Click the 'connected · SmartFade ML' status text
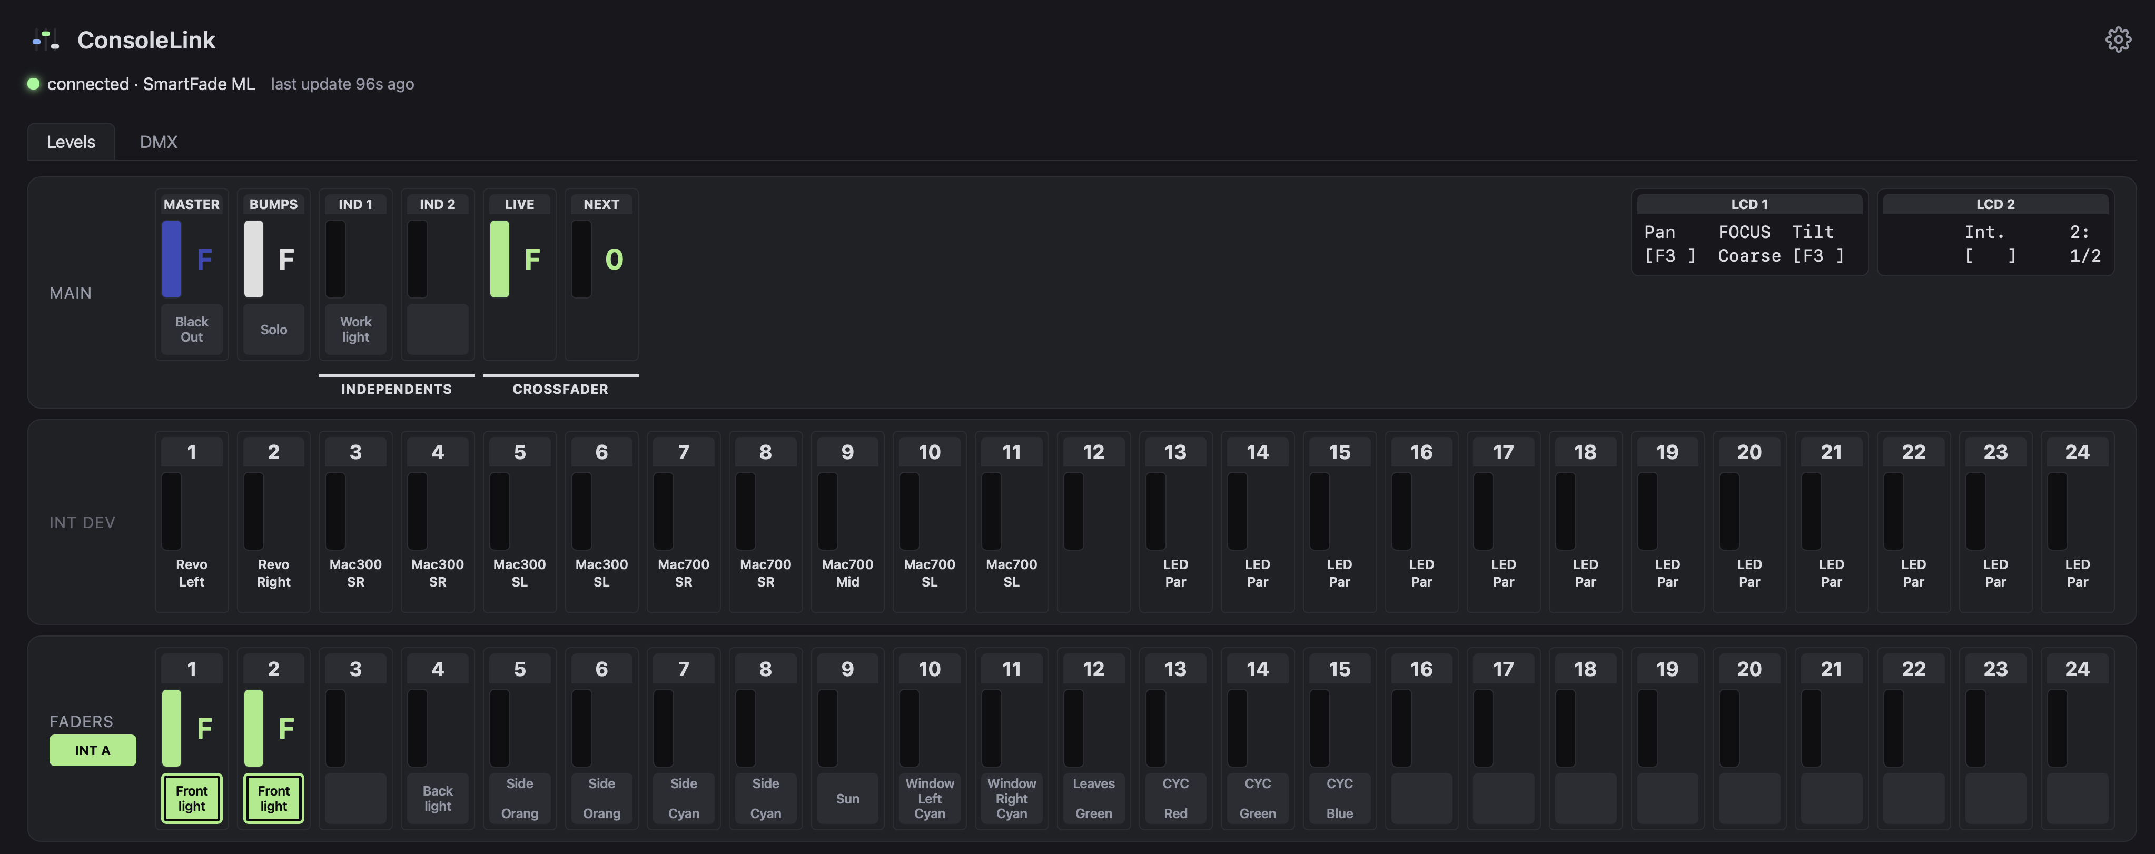2155x854 pixels. [151, 84]
